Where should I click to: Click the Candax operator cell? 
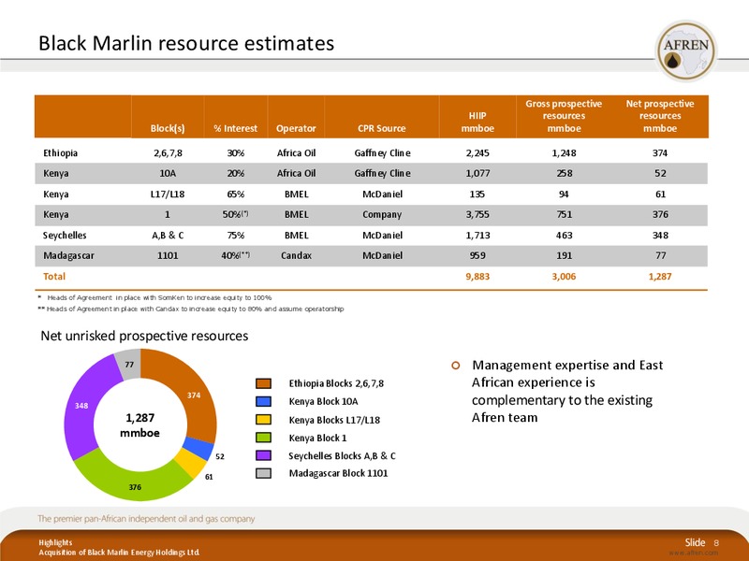click(296, 255)
